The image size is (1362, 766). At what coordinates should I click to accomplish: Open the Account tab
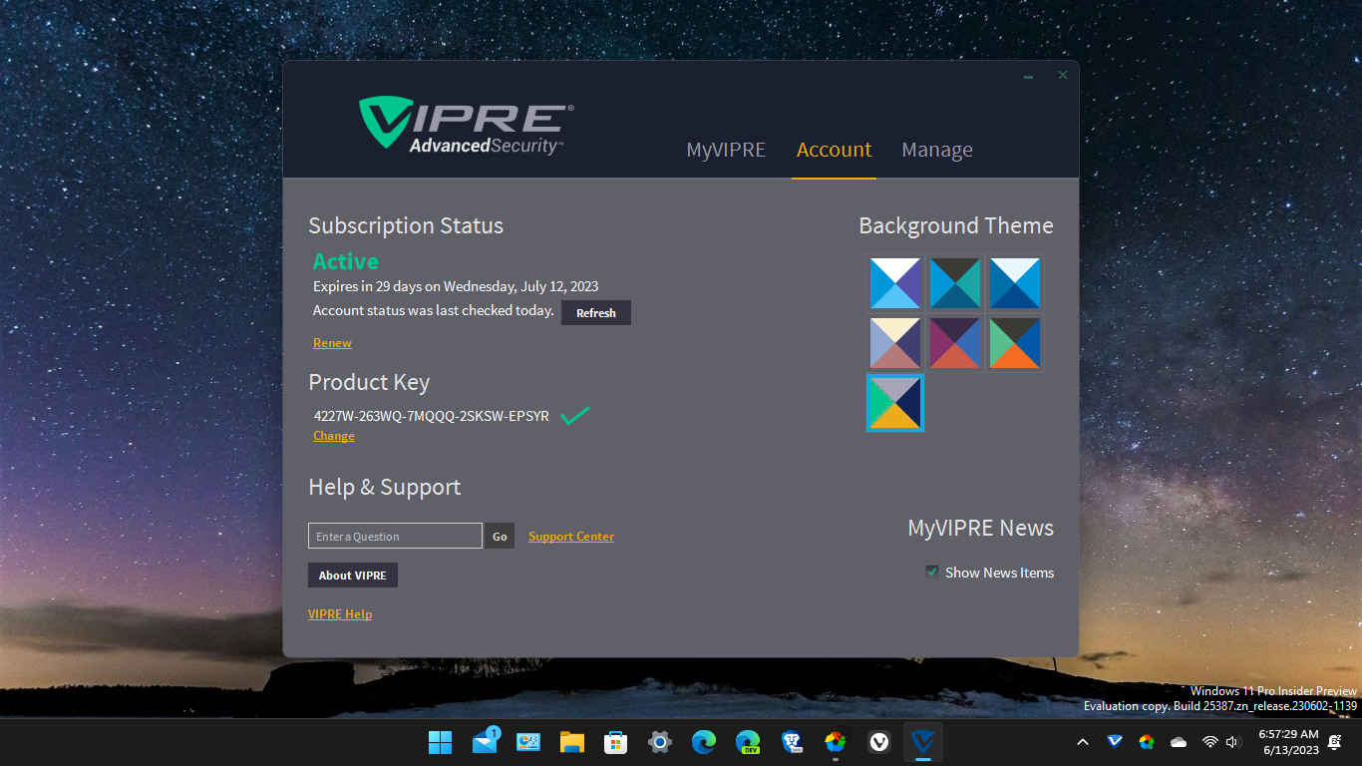pyautogui.click(x=834, y=150)
